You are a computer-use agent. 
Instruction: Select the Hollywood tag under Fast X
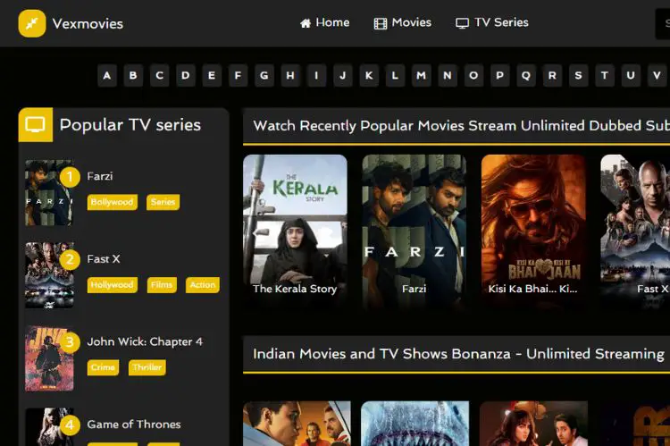[x=113, y=285]
